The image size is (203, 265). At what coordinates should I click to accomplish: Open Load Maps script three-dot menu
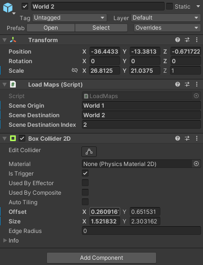(197, 84)
